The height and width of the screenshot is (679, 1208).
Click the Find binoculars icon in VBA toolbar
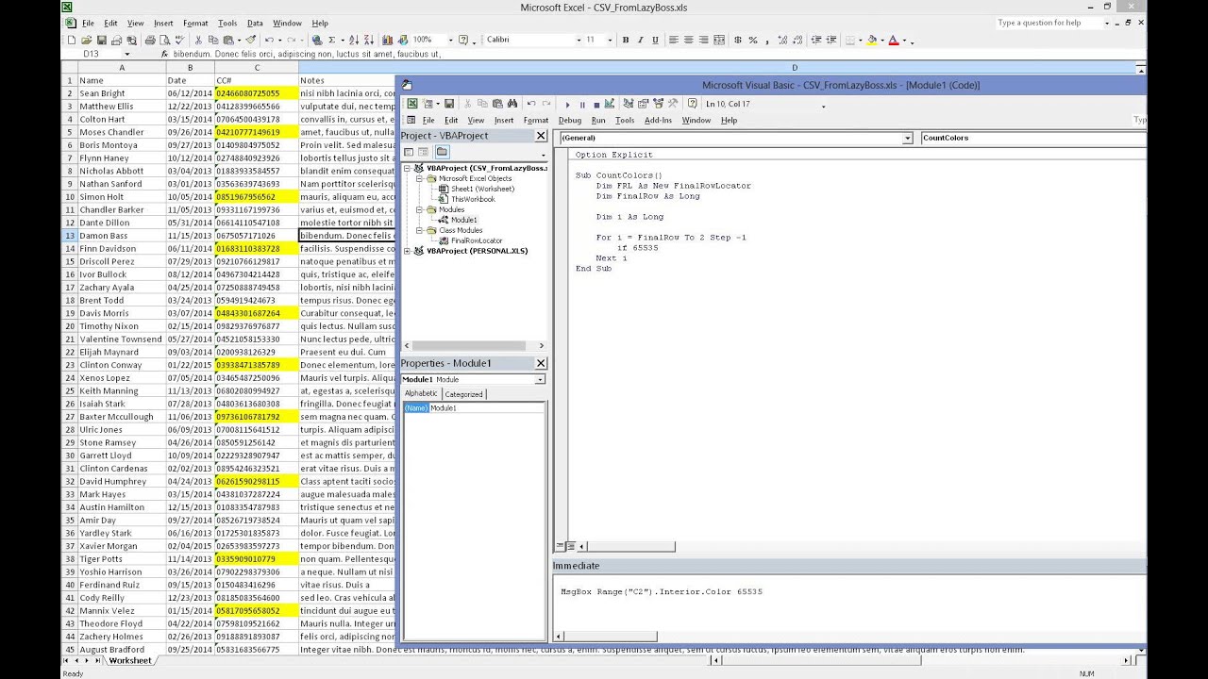(x=512, y=104)
